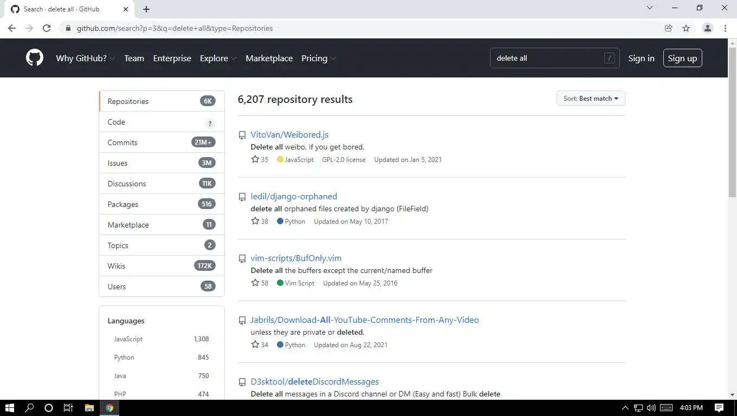Open Enterprise in the navigation bar
737x416 pixels.
click(x=172, y=58)
